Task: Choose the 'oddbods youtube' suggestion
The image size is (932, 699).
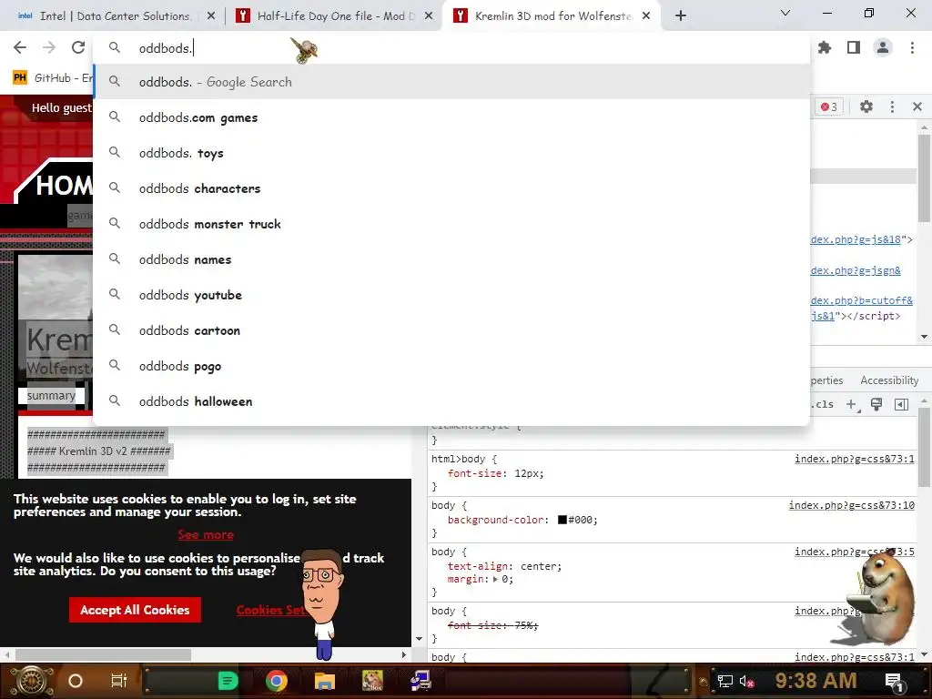Action: [451, 296]
